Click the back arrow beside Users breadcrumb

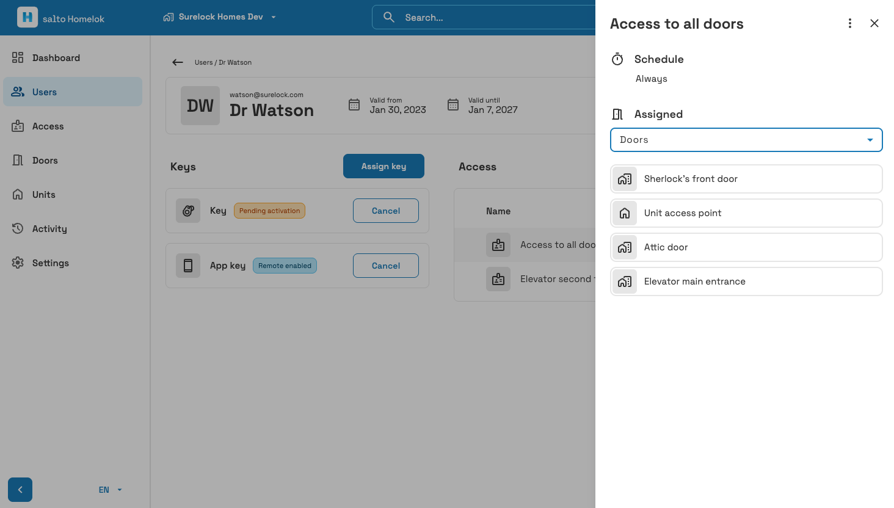tap(178, 62)
